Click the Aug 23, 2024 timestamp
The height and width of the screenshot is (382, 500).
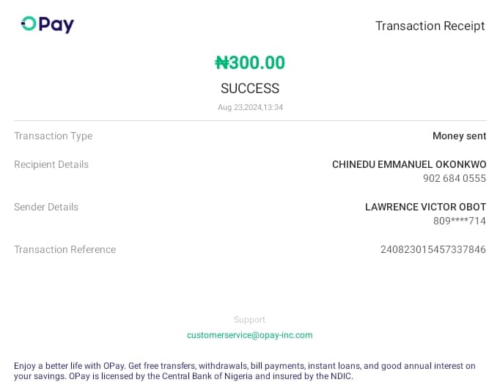(250, 107)
